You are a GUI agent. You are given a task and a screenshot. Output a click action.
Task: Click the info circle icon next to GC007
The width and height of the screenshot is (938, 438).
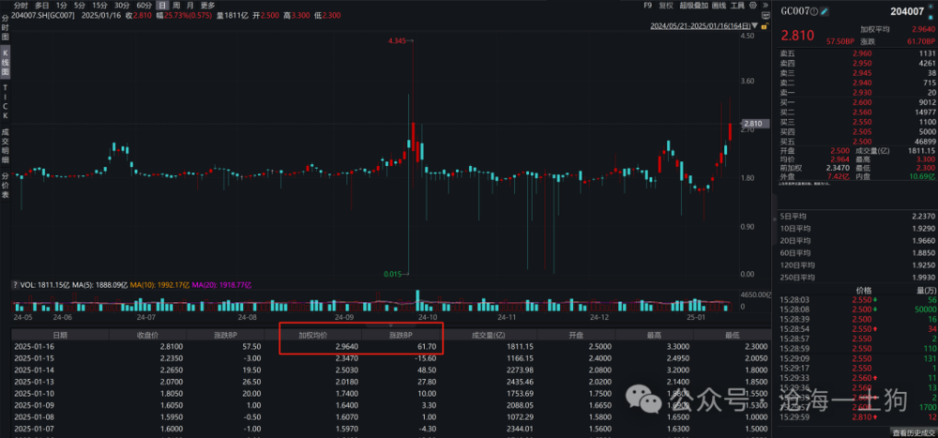click(x=813, y=11)
